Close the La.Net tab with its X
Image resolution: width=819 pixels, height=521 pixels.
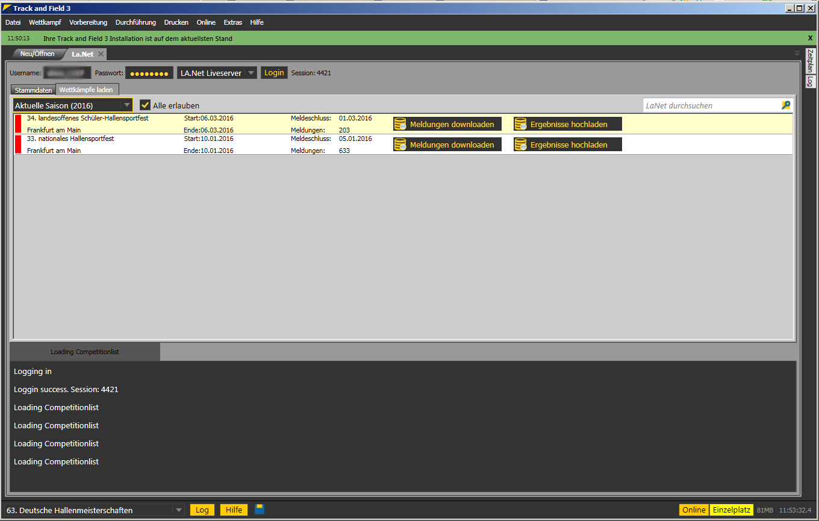point(101,54)
